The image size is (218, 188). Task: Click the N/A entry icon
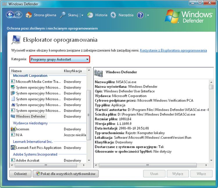click(13, 135)
